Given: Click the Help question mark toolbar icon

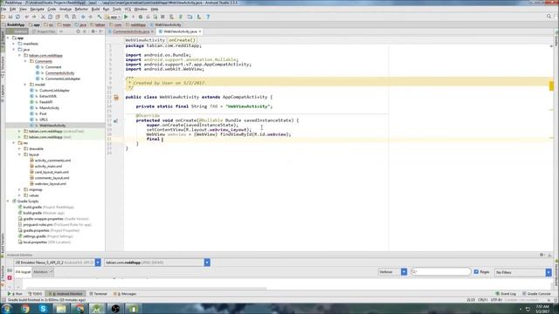Looking at the screenshot, I should point(208,17).
